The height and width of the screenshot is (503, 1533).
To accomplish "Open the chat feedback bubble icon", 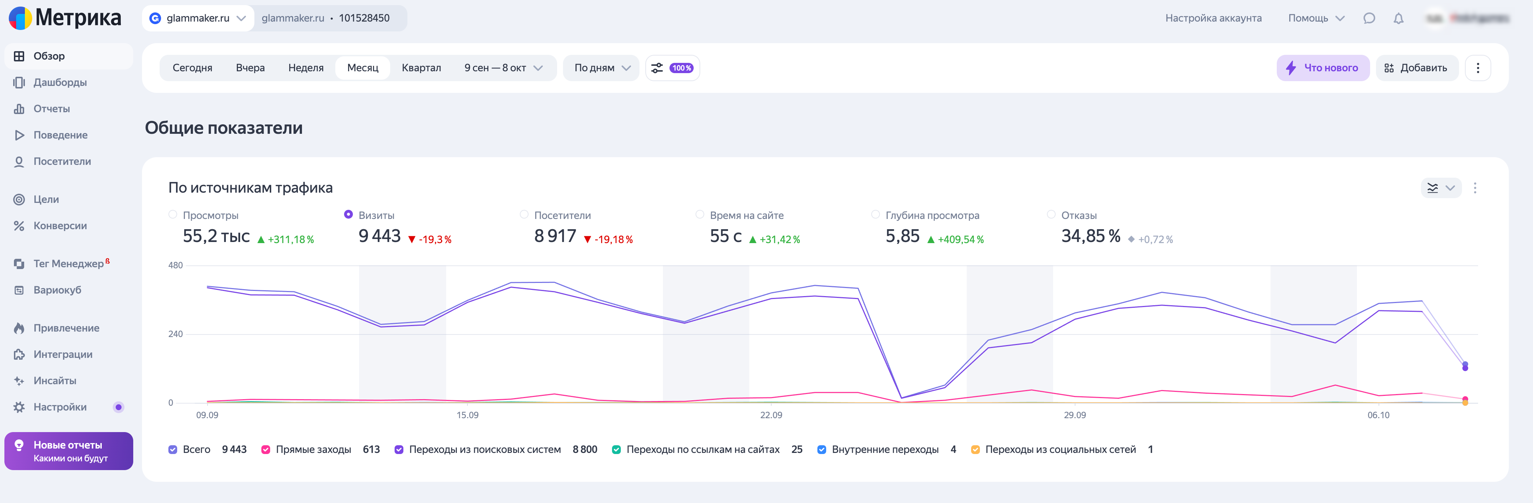I will click(1369, 18).
